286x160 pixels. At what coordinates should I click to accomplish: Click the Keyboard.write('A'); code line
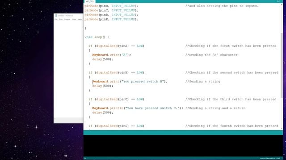[x=111, y=55]
